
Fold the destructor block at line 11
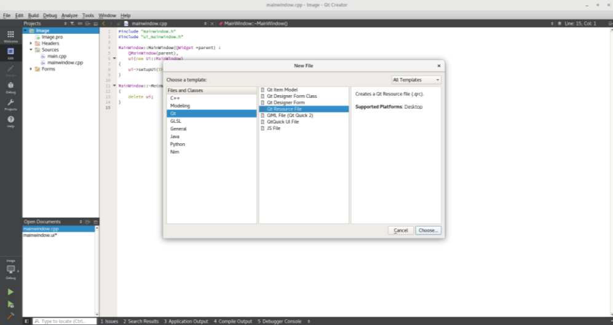(114, 85)
